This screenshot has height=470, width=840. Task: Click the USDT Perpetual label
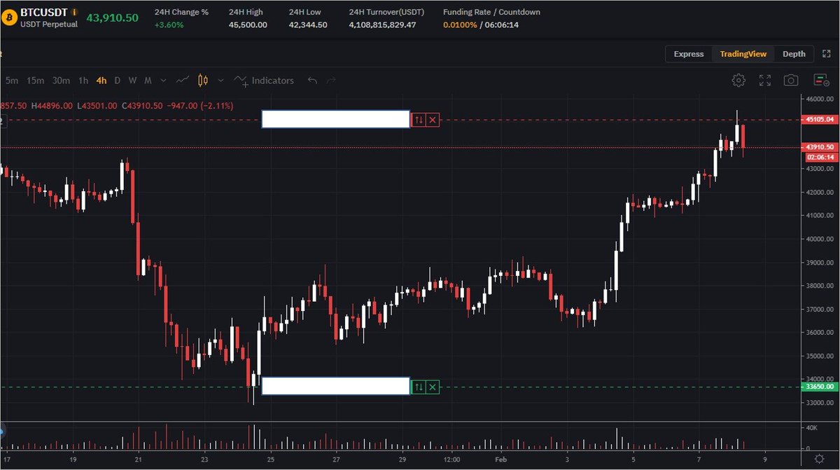48,25
